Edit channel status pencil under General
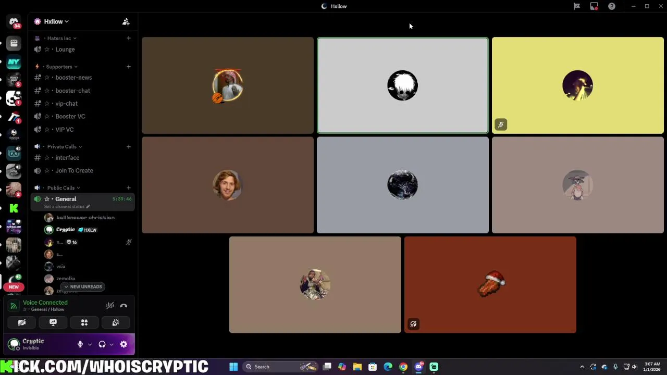The height and width of the screenshot is (375, 667). coord(88,207)
